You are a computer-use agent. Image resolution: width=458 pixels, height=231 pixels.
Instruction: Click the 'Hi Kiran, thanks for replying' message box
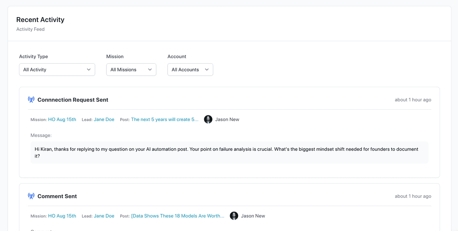(229, 153)
